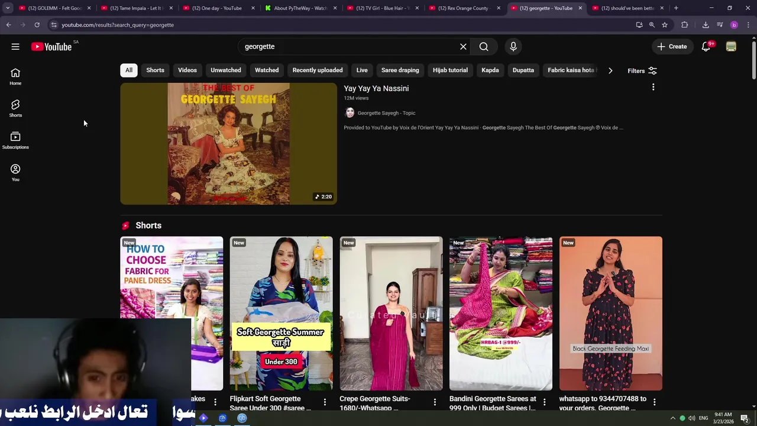Start voice search with microphone icon

coord(513,47)
